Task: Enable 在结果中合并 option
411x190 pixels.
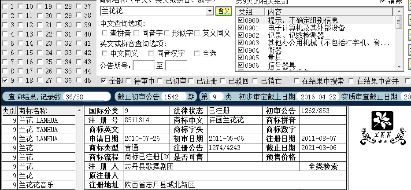Action: tap(351, 81)
